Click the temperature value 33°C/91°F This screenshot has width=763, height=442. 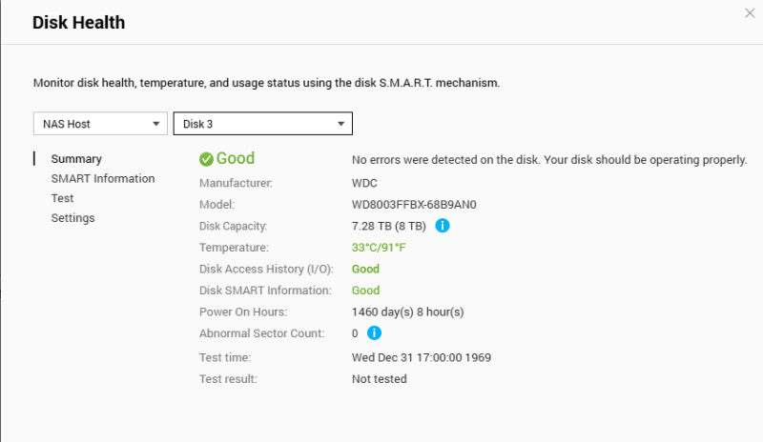click(379, 248)
